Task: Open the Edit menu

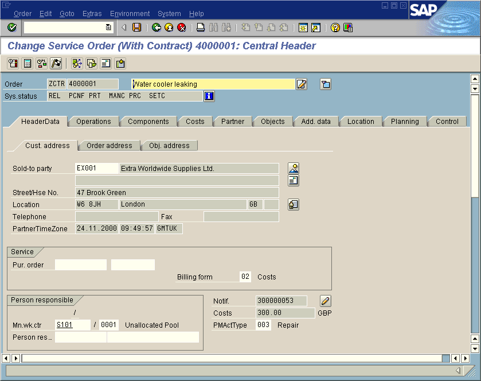Action: [46, 14]
